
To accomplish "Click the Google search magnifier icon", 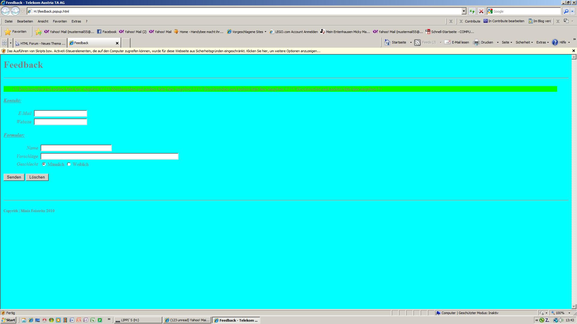I will coord(566,11).
